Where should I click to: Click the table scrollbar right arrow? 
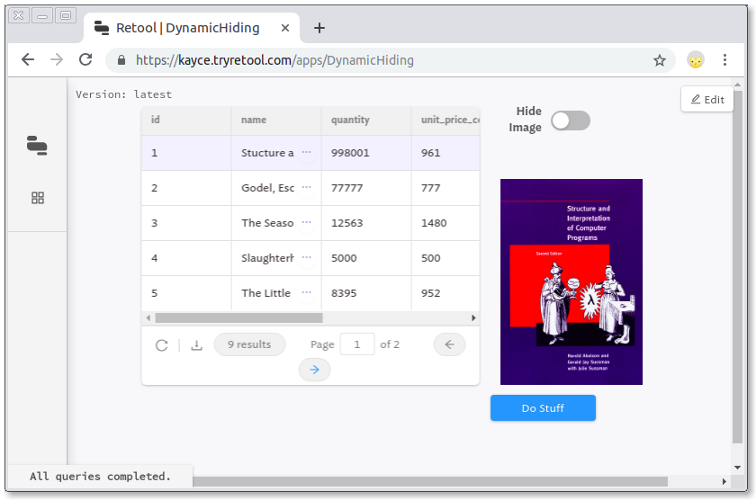(x=473, y=318)
